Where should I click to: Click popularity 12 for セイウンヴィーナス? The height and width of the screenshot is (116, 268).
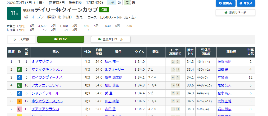click(x=251, y=78)
